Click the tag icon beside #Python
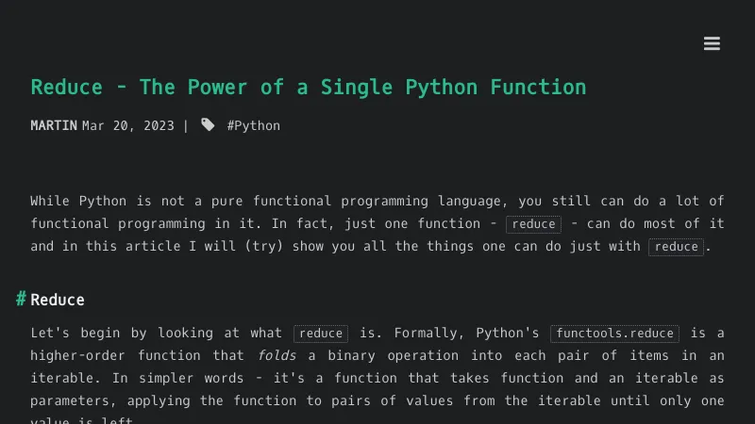Image resolution: width=755 pixels, height=424 pixels. (x=208, y=124)
